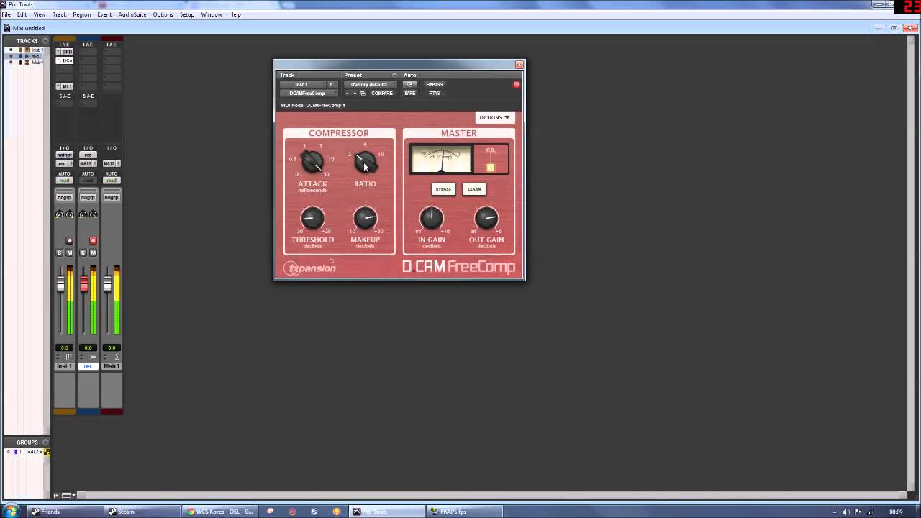
Task: Adjust the Ratio knob
Action: 365,163
